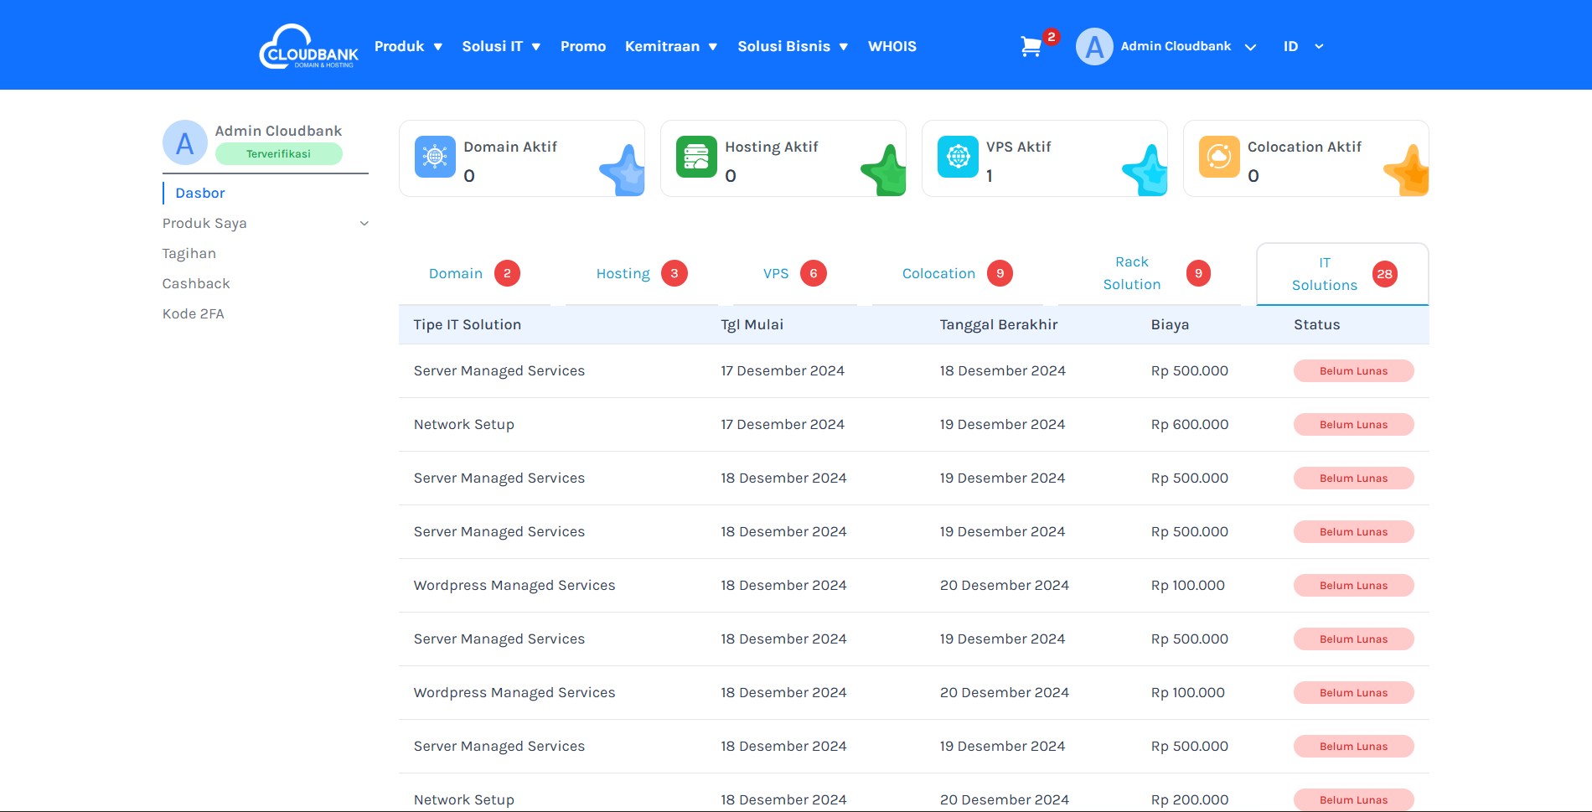Click Belum Lunas badge for Rp 600.000 row
The height and width of the screenshot is (812, 1592).
pyautogui.click(x=1353, y=425)
